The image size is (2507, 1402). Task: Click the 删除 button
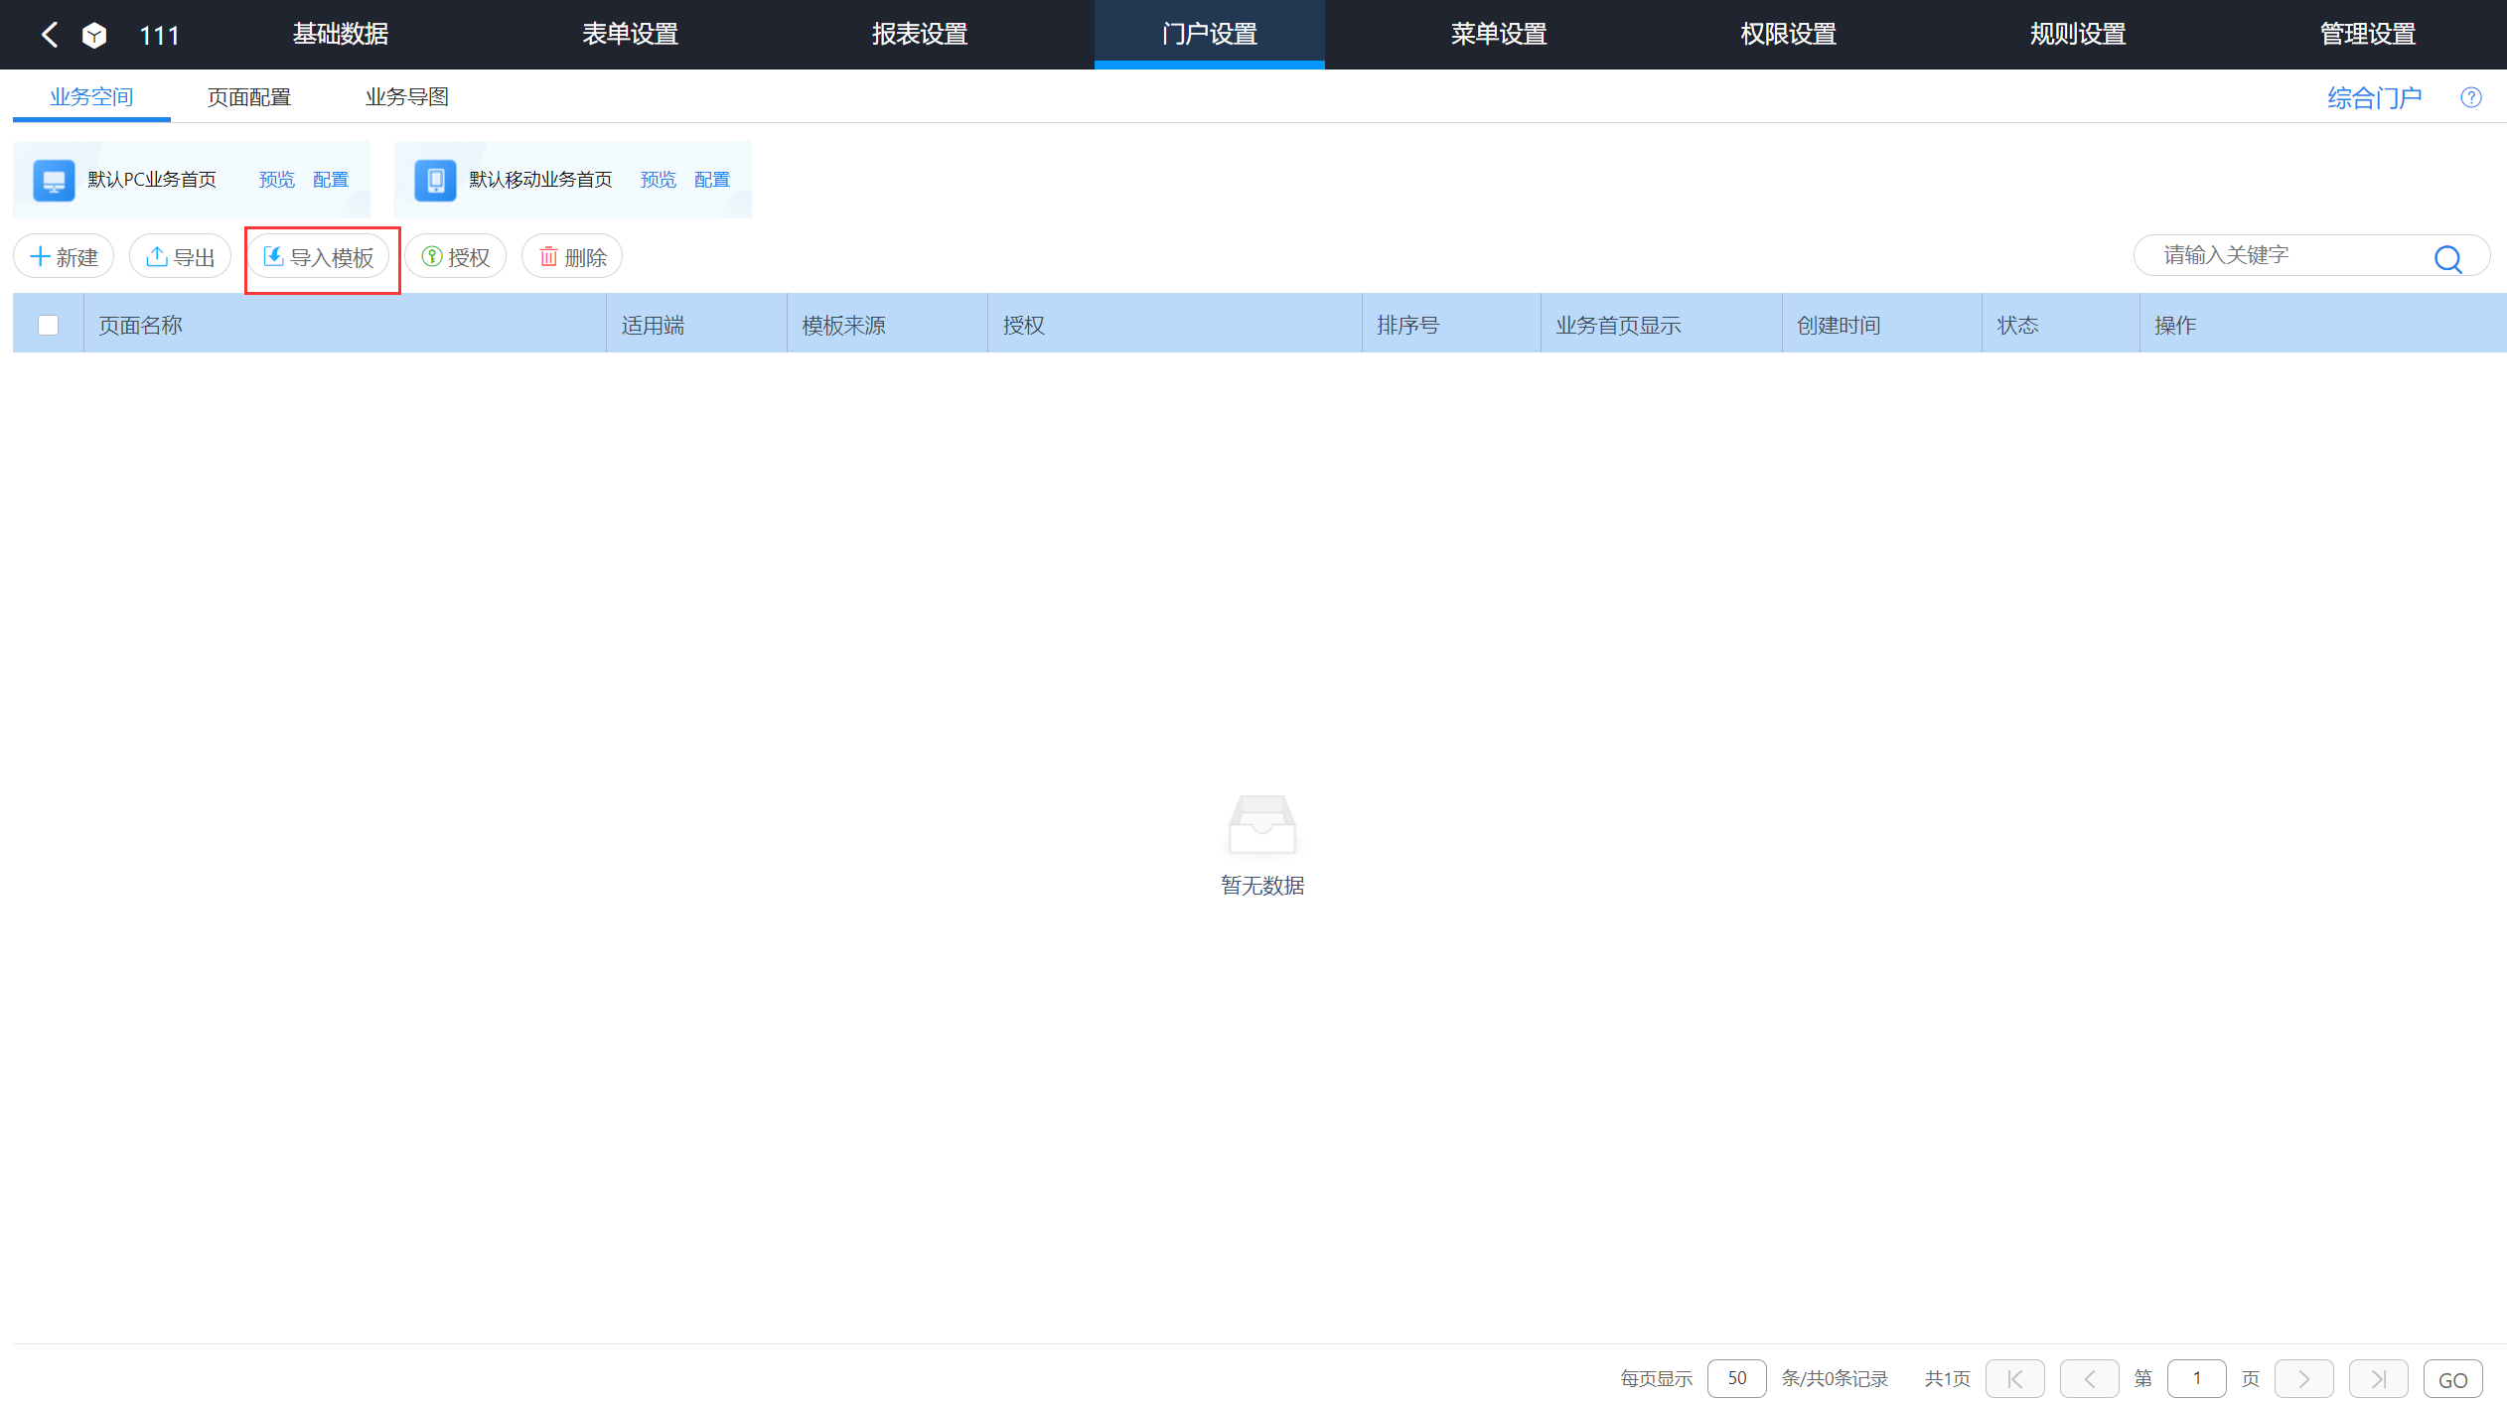[x=572, y=256]
